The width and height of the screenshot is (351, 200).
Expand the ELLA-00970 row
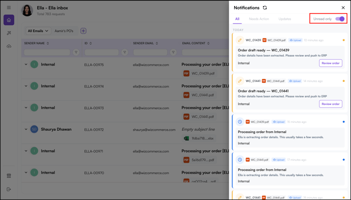point(26,173)
